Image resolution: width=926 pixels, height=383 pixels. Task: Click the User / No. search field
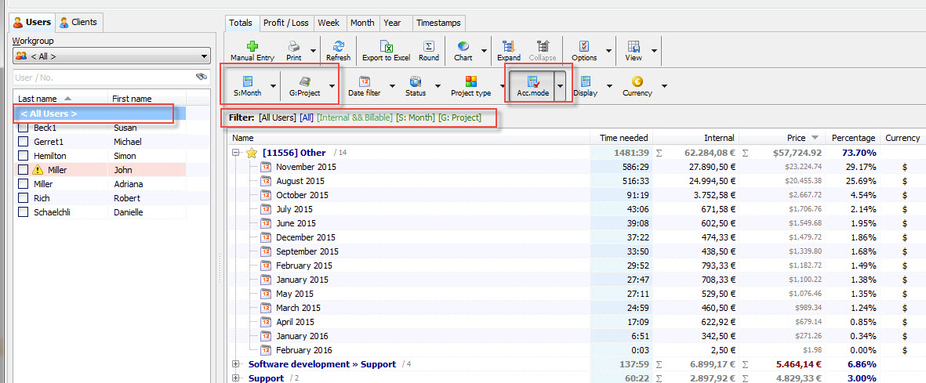[102, 78]
